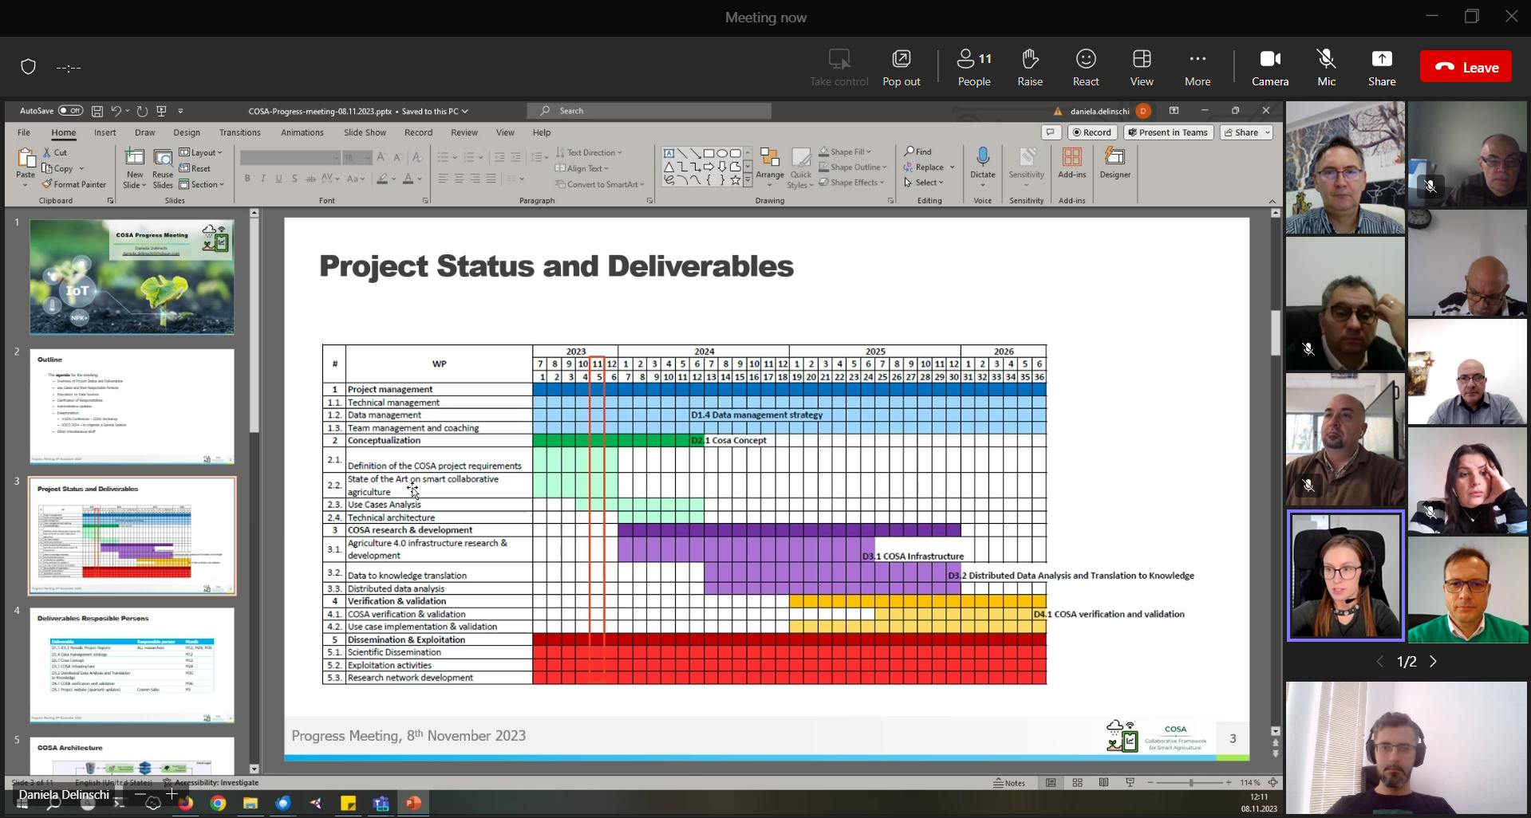Select the Deliverables Resposible Persons slide thumbnail

coord(132,665)
